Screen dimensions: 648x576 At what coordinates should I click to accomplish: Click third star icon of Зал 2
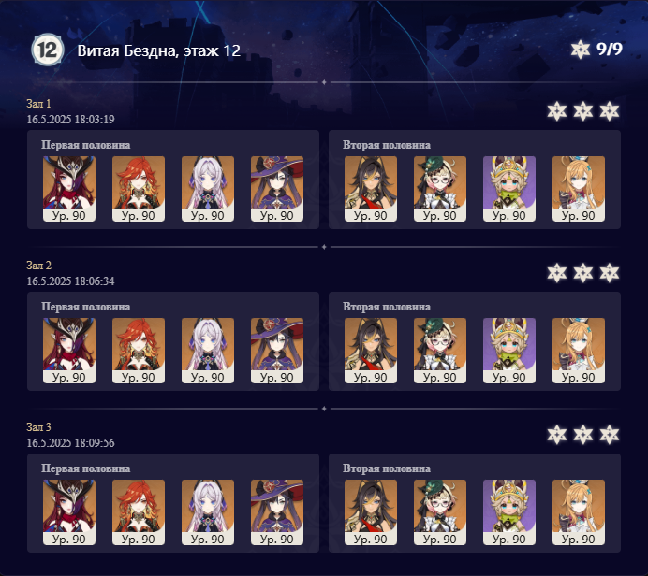tap(610, 273)
